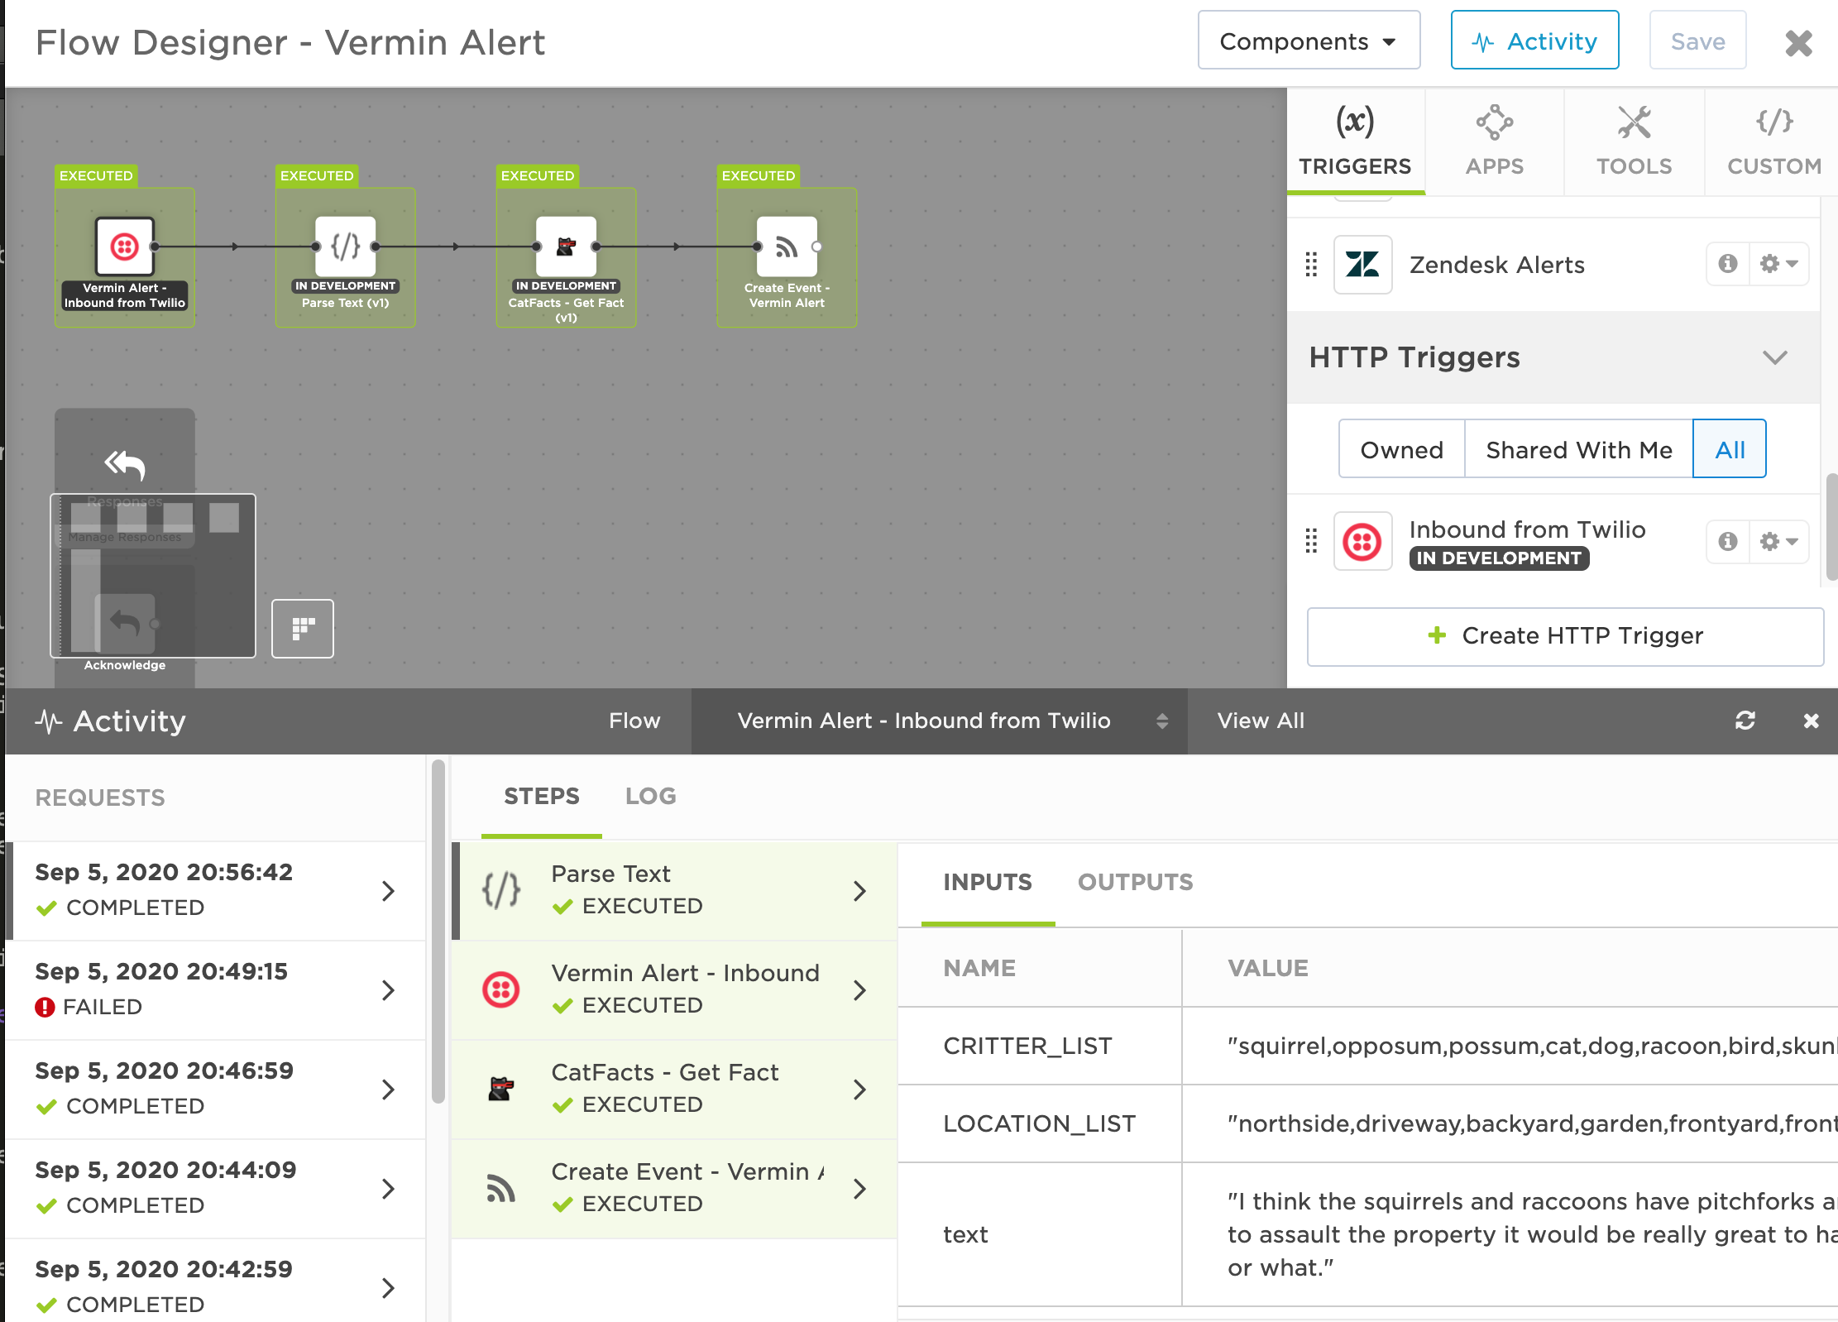The width and height of the screenshot is (1838, 1322).
Task: Click the minimap layout toggle icon
Action: (x=303, y=629)
